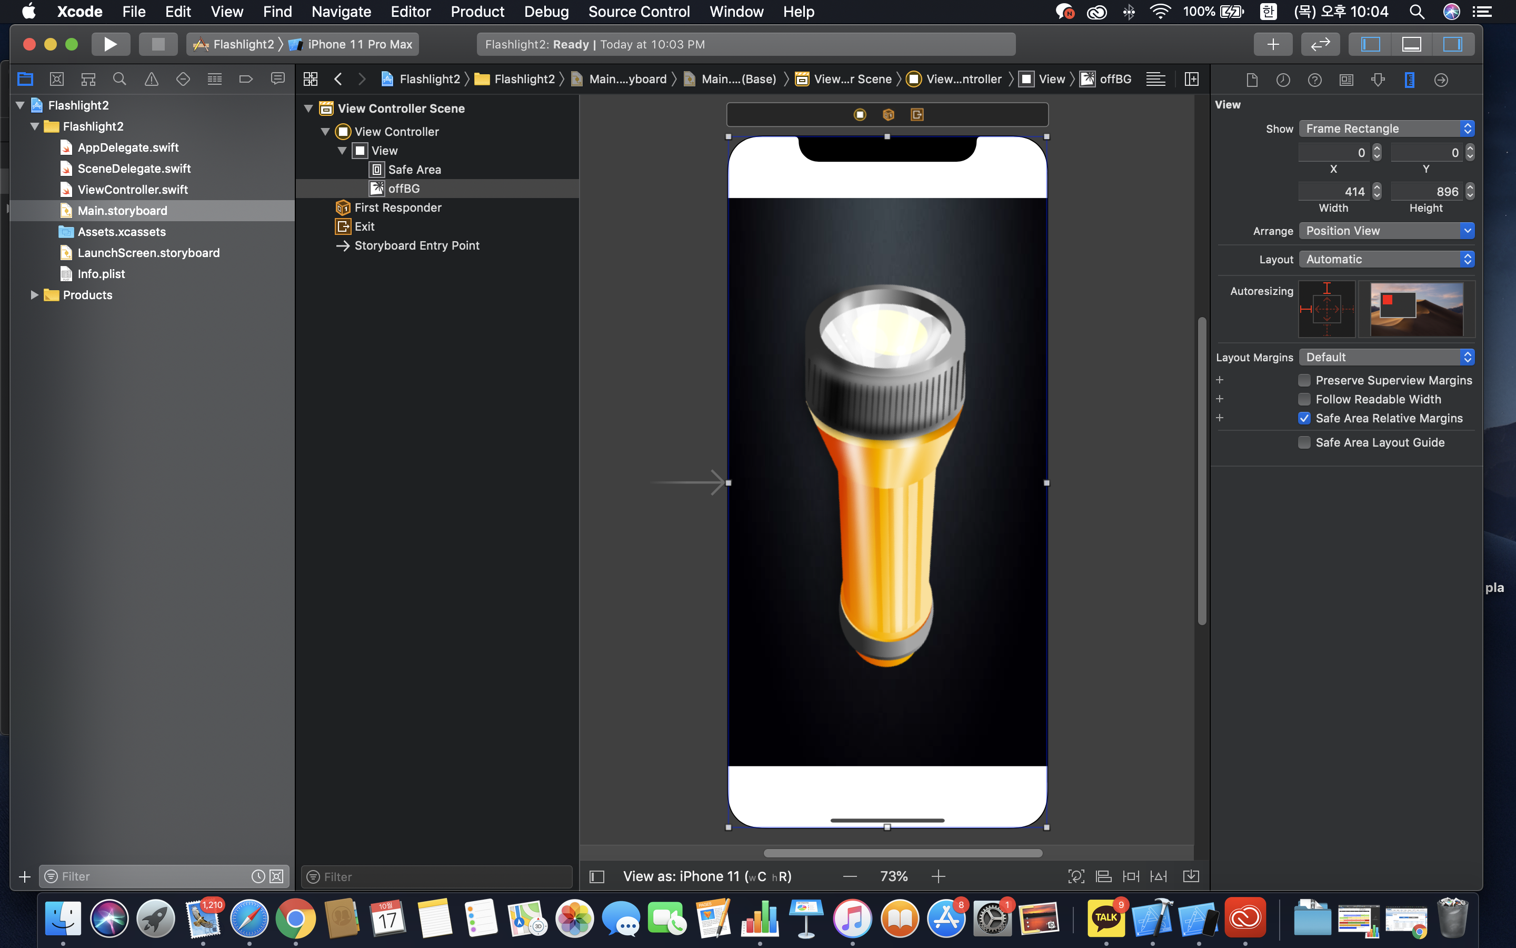Open the Frame Rectangle dropdown
The image size is (1516, 948).
click(x=1385, y=129)
